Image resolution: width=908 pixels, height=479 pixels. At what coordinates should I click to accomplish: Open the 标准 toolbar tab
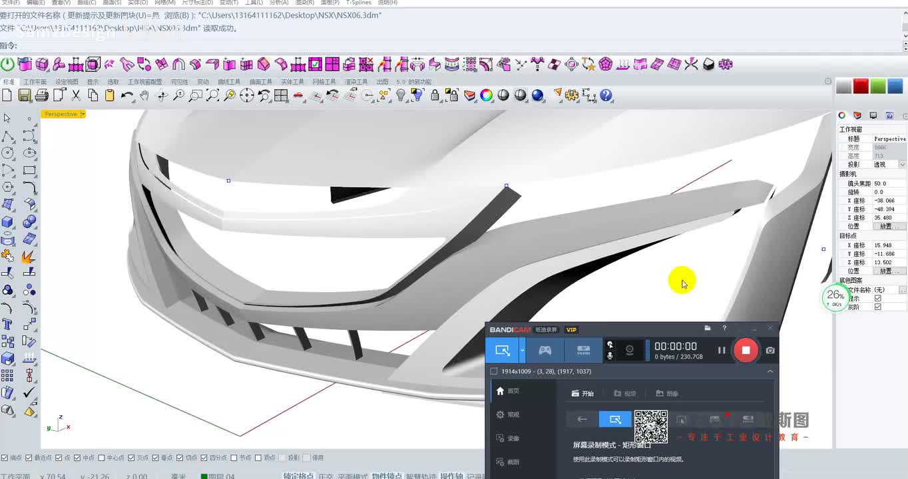click(9, 82)
